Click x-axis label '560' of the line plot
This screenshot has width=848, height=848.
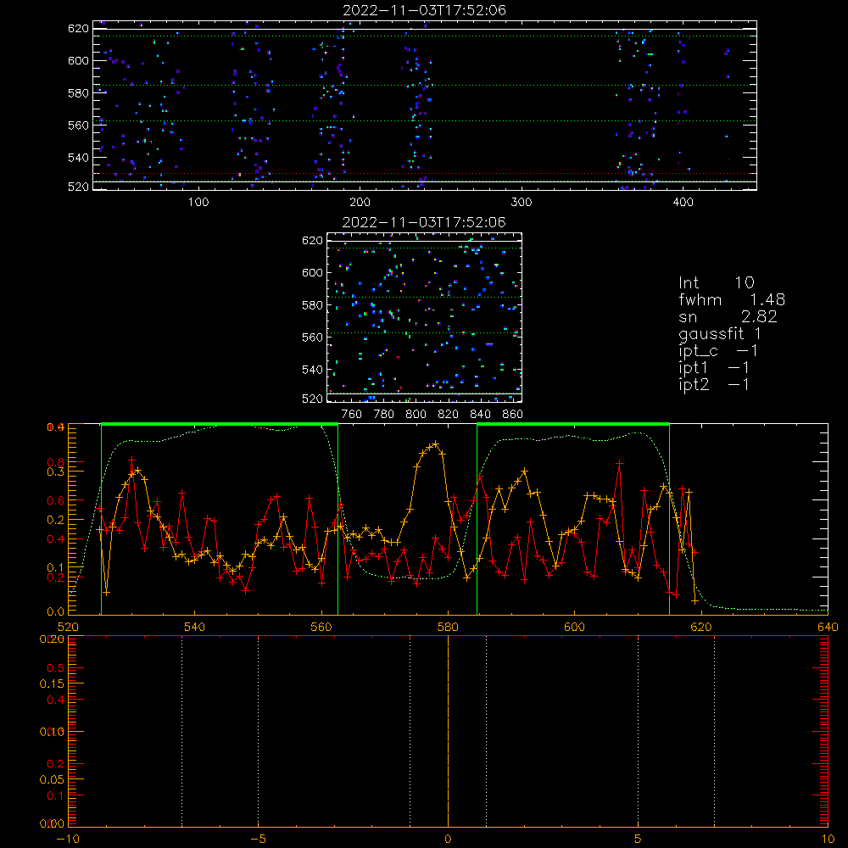tap(321, 627)
